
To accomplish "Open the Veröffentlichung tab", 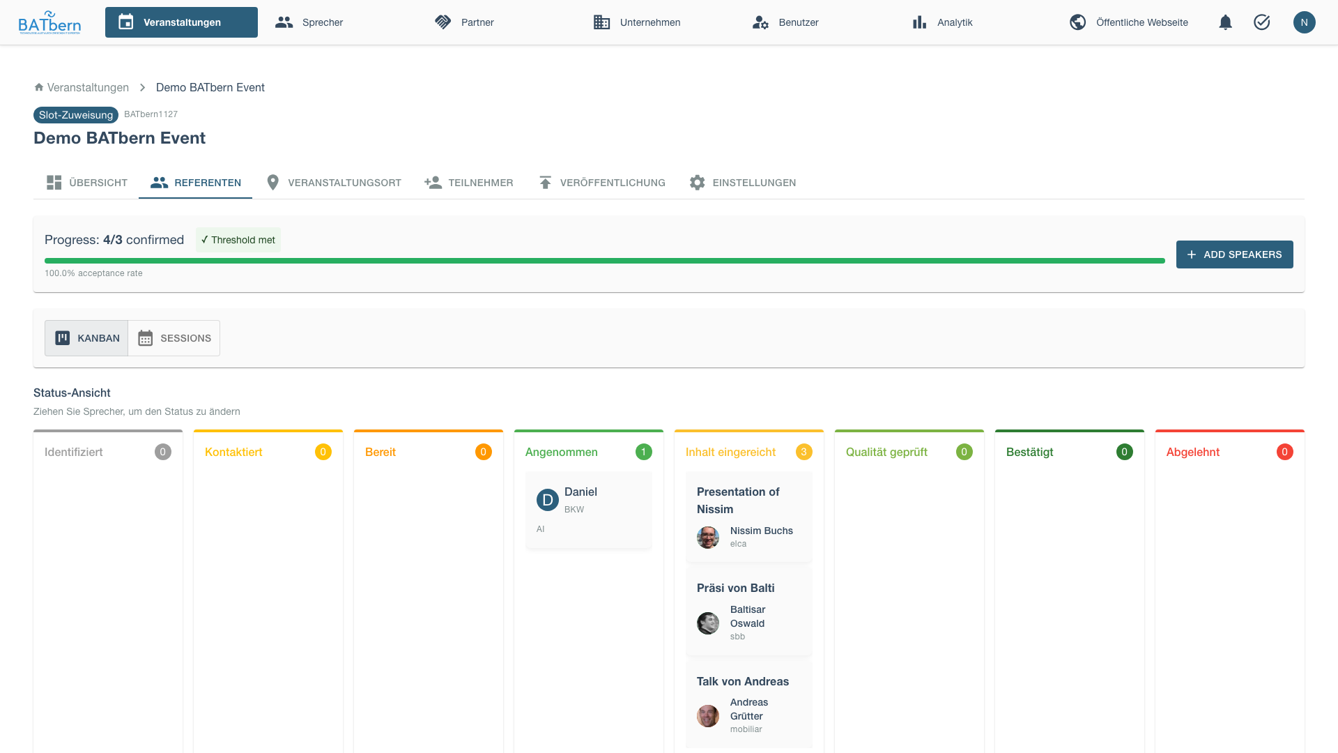I will pyautogui.click(x=601, y=183).
